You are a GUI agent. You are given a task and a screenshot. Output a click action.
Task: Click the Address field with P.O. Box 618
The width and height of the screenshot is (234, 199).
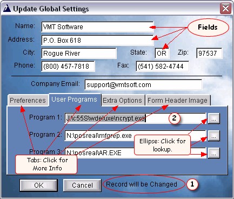pos(97,40)
